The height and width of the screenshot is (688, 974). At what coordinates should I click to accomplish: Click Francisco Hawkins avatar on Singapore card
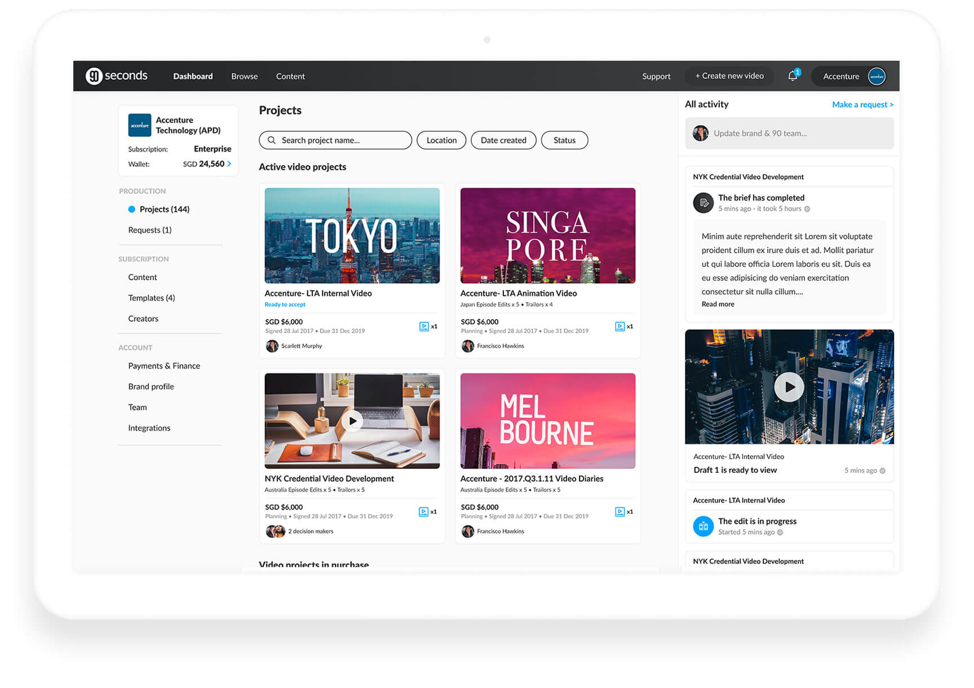(x=467, y=346)
